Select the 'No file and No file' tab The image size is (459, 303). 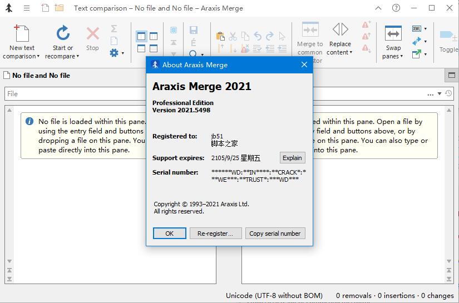37,76
